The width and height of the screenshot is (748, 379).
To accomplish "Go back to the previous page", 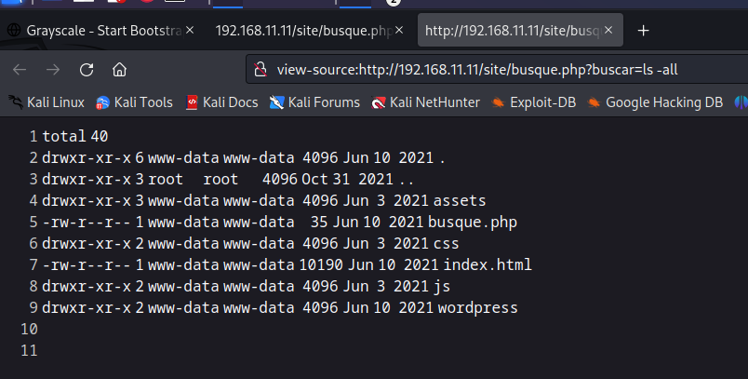I will point(20,70).
